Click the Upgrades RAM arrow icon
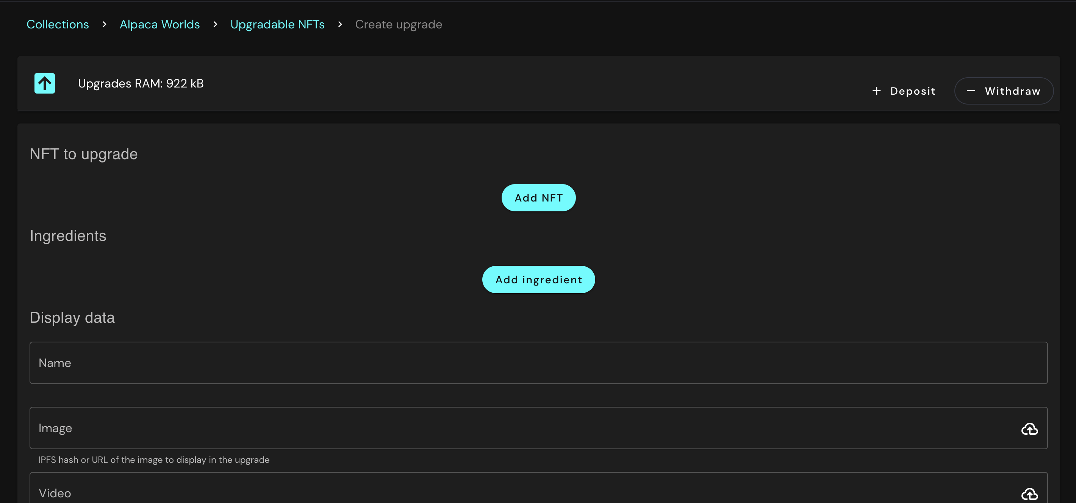This screenshot has height=503, width=1076. [45, 83]
